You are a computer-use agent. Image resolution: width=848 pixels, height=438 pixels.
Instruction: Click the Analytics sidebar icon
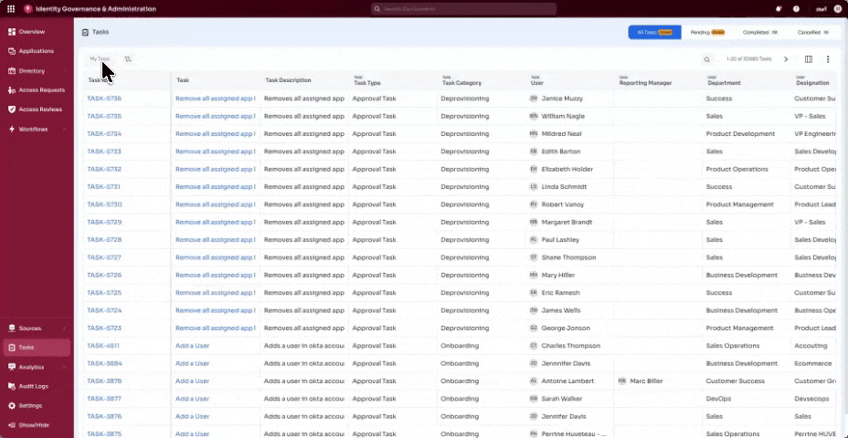pyautogui.click(x=12, y=367)
